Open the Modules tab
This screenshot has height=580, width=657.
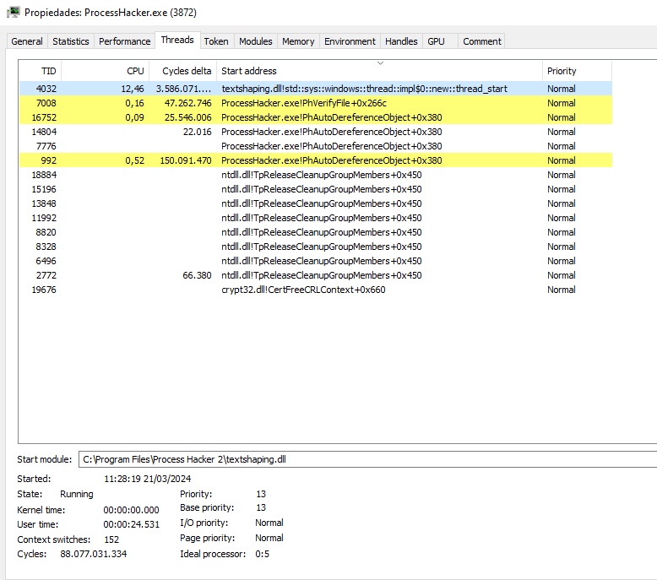(x=256, y=41)
